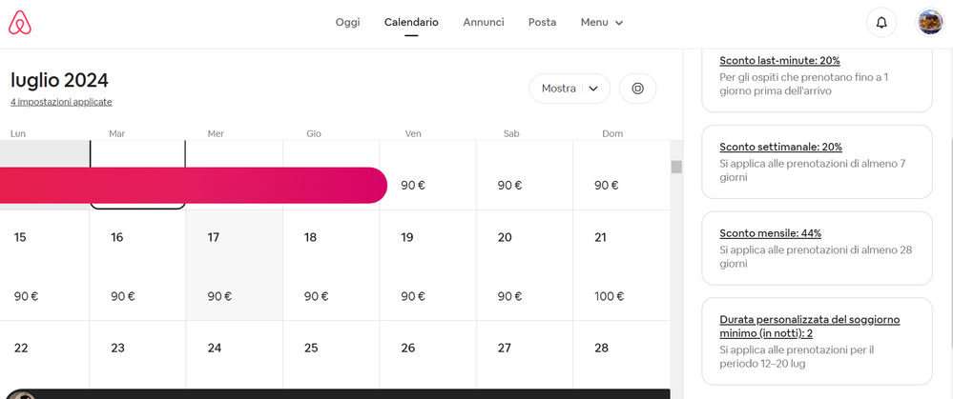This screenshot has height=399, width=953.
Task: Open Sconto settimanale: 20% setting
Action: point(780,147)
